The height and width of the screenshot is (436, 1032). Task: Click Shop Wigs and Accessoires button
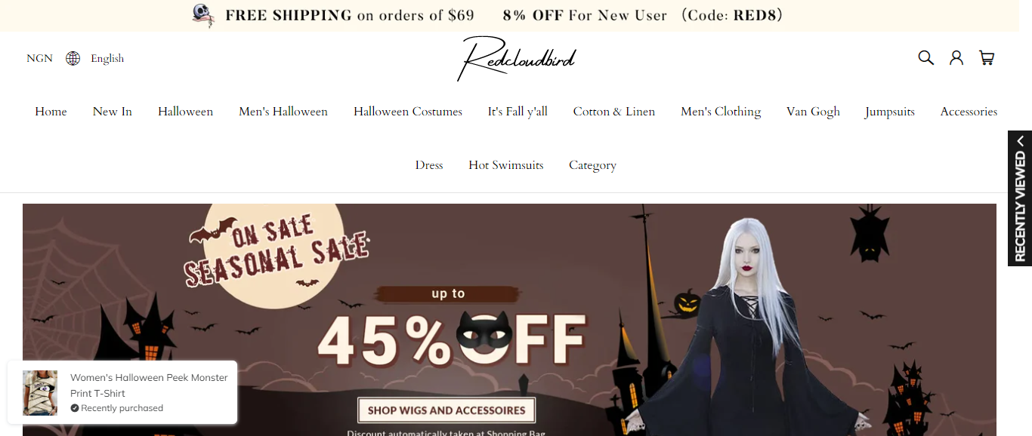(x=446, y=410)
